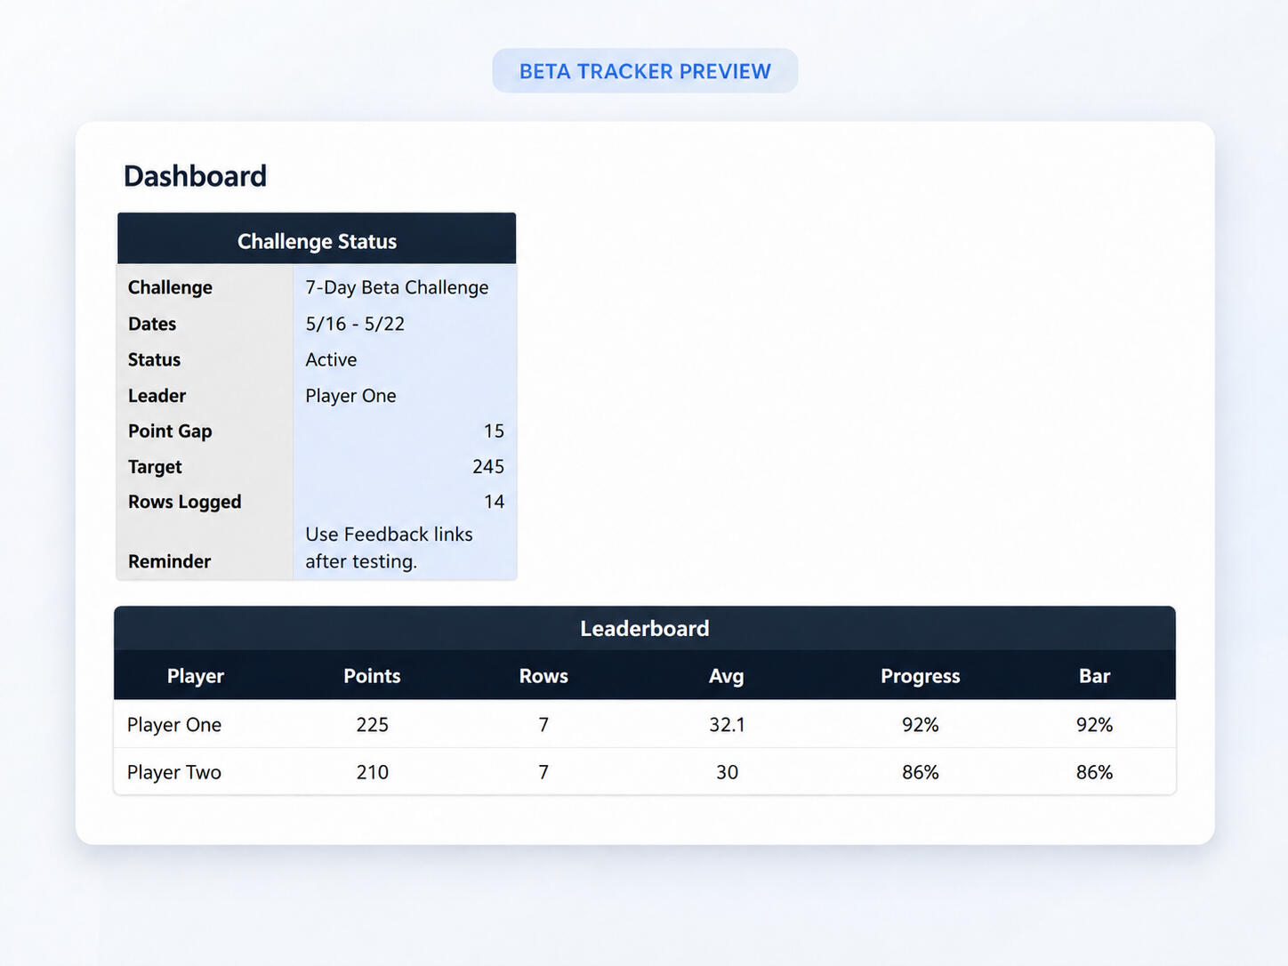Click Player Two's points value 210
This screenshot has height=966, width=1288.
tap(372, 772)
